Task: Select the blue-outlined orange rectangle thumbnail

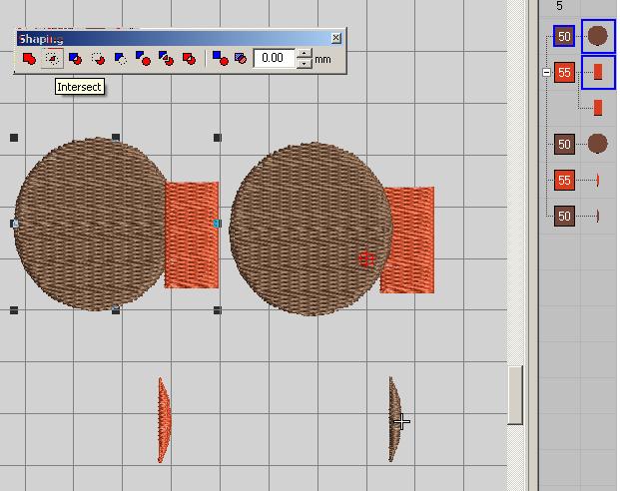Action: 598,73
